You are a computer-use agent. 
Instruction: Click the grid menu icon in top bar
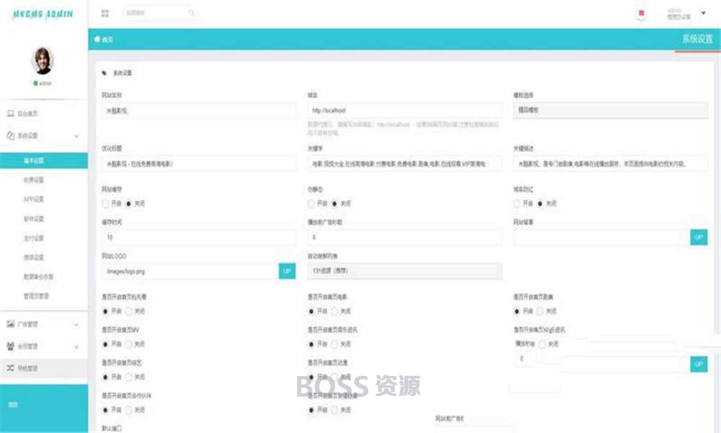point(105,13)
